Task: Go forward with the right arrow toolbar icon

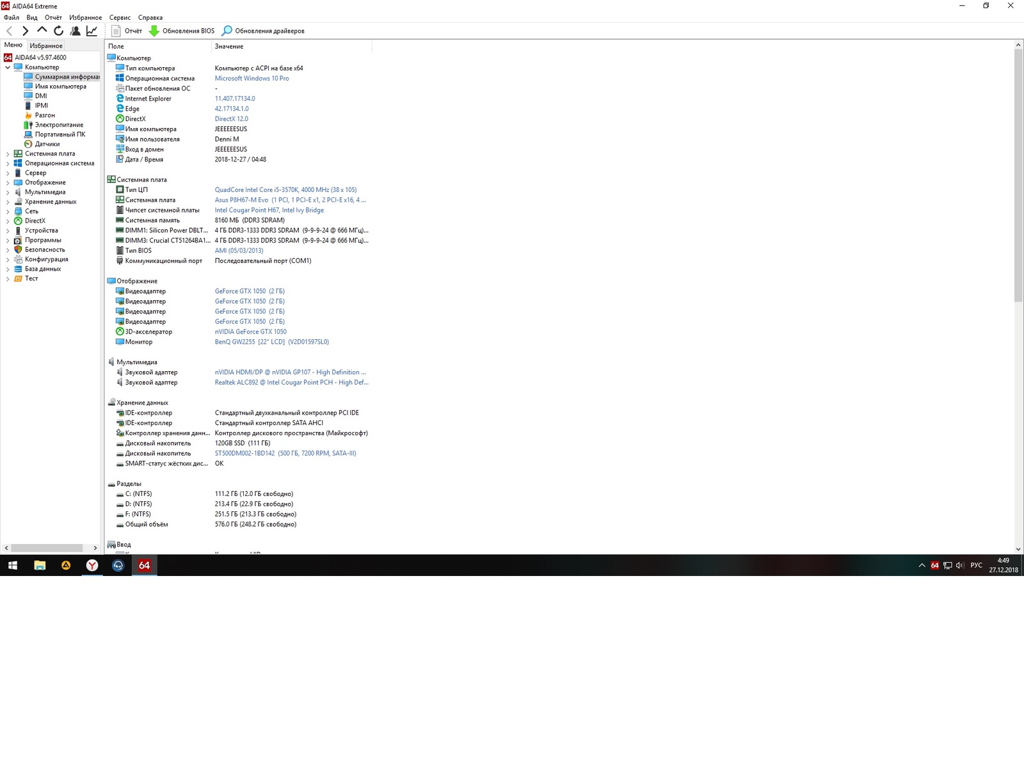Action: click(26, 31)
